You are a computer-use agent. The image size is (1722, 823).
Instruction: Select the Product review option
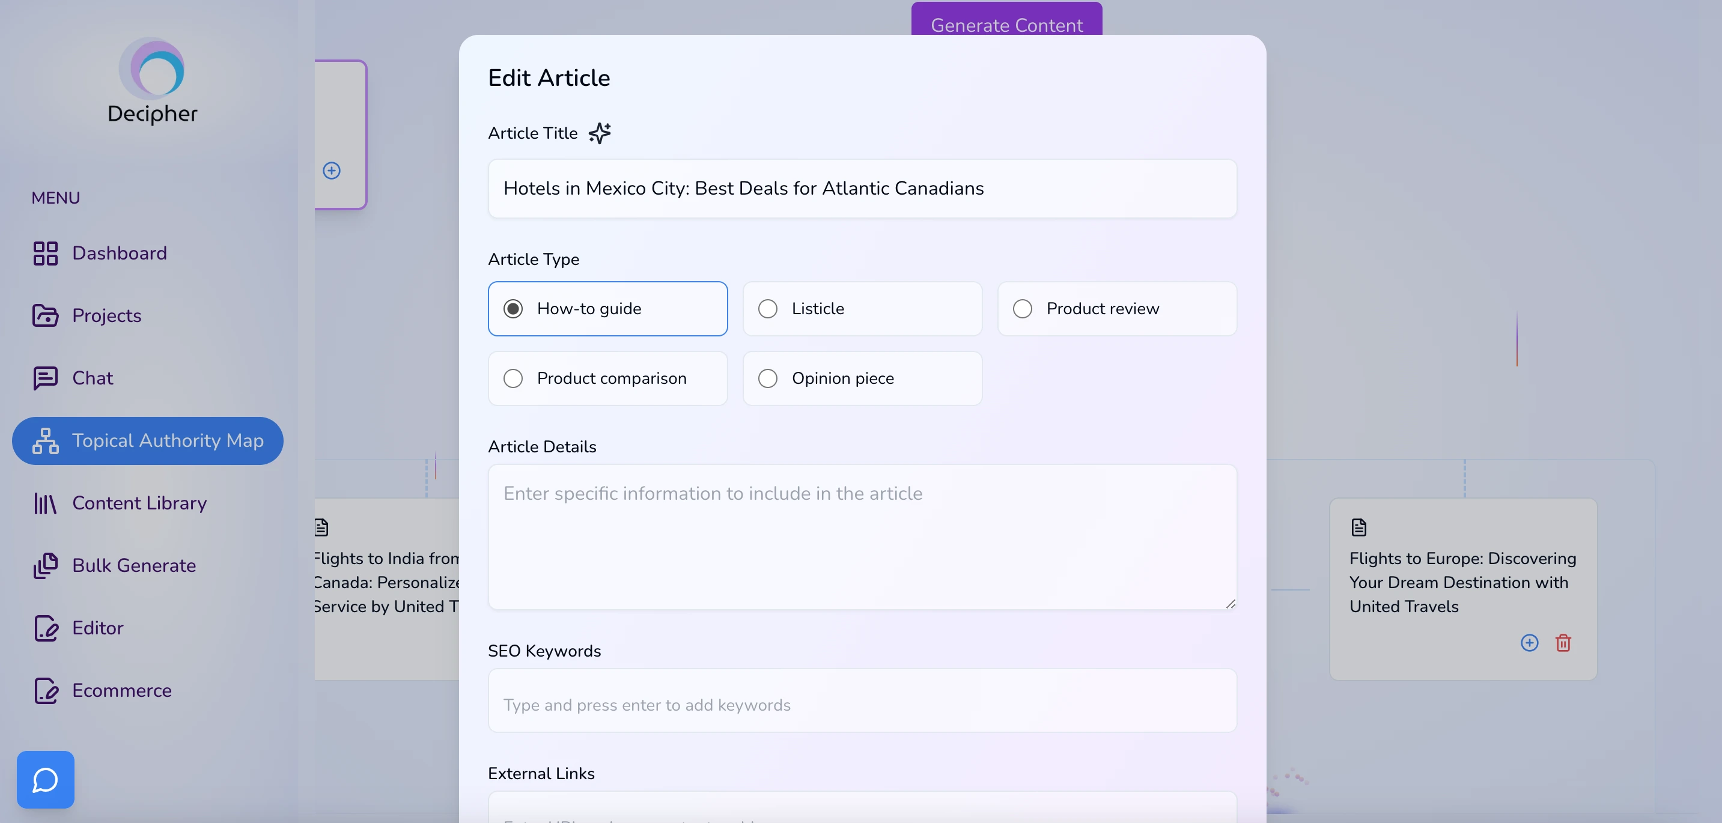[1023, 308]
